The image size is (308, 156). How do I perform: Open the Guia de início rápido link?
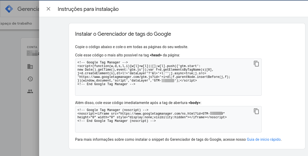pos(264,139)
